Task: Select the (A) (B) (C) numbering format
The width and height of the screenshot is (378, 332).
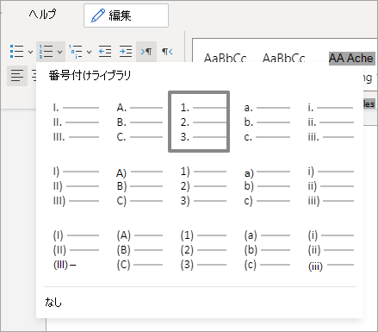Action: coord(139,250)
